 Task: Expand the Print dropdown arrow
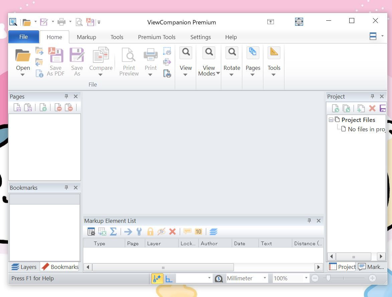[150, 75]
